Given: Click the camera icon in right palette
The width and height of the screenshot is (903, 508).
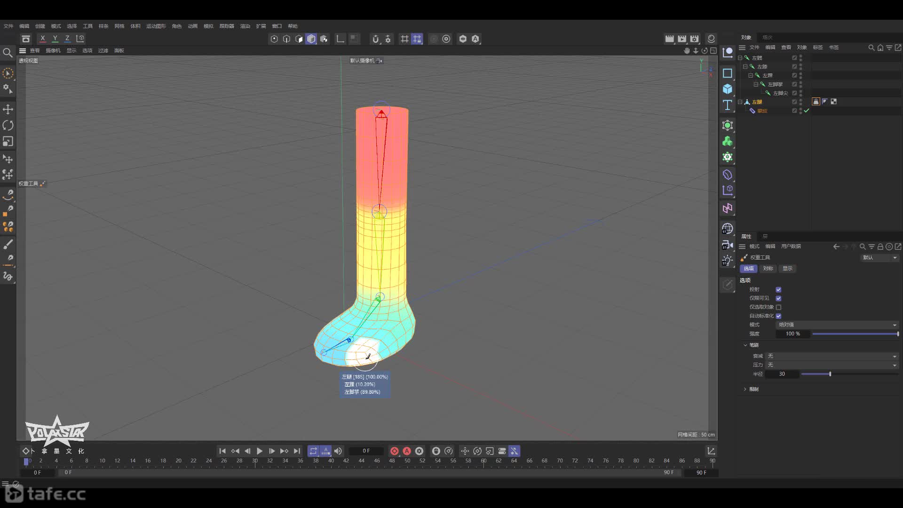Looking at the screenshot, I should pyautogui.click(x=728, y=245).
